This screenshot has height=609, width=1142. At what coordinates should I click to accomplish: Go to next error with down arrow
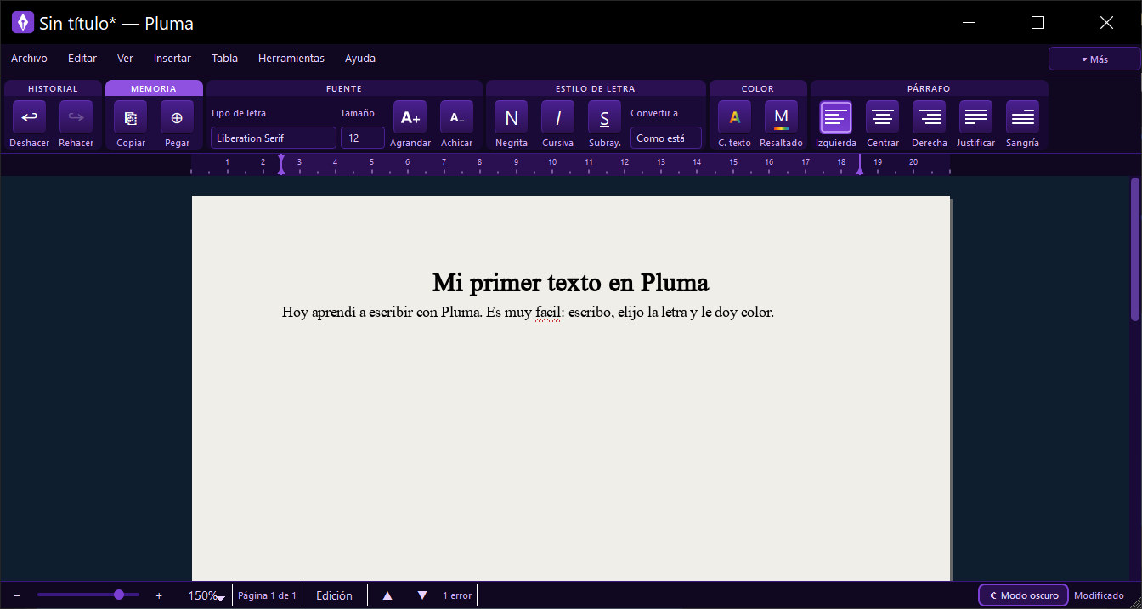tap(422, 595)
